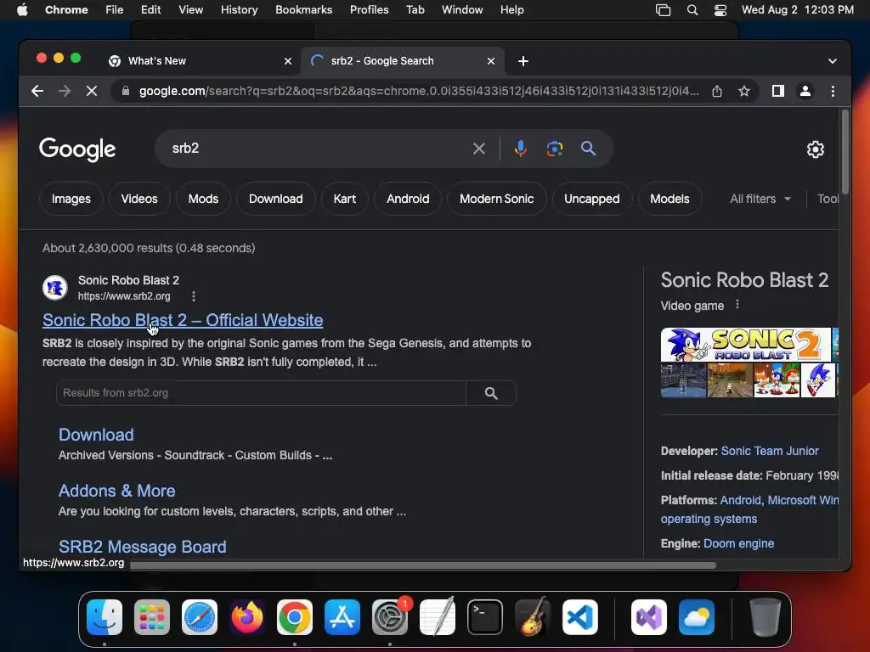Open the Chrome three-dot menu
870x652 pixels.
[833, 91]
